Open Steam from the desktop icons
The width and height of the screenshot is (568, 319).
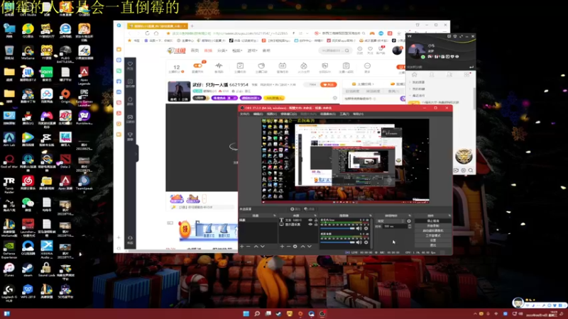coord(28,270)
